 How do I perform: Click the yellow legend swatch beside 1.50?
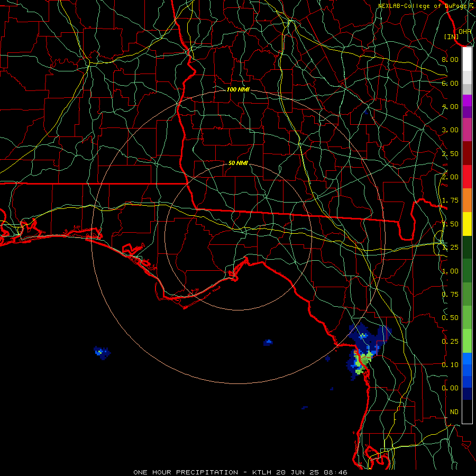[467, 224]
